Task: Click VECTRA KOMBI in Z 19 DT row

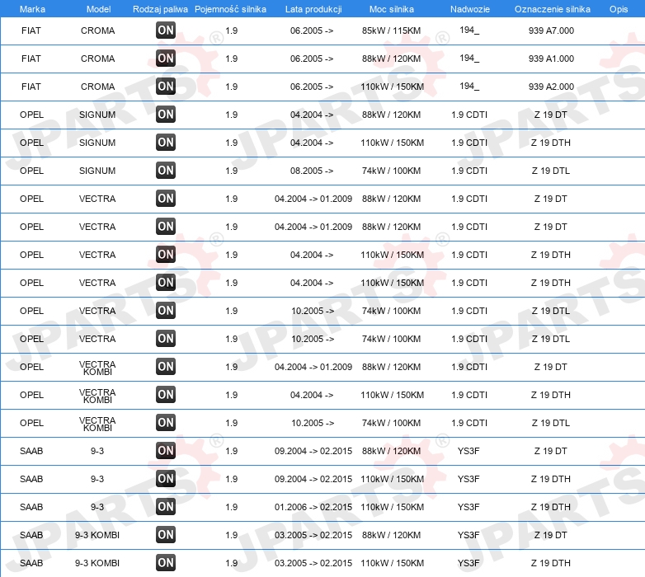Action: [97, 368]
